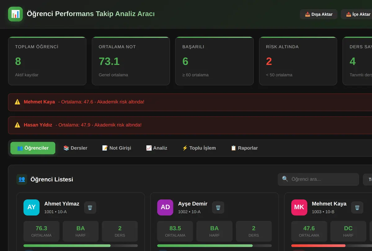
Task: Delete Ahmet Yılmaz with the trash icon
Action: click(90, 207)
